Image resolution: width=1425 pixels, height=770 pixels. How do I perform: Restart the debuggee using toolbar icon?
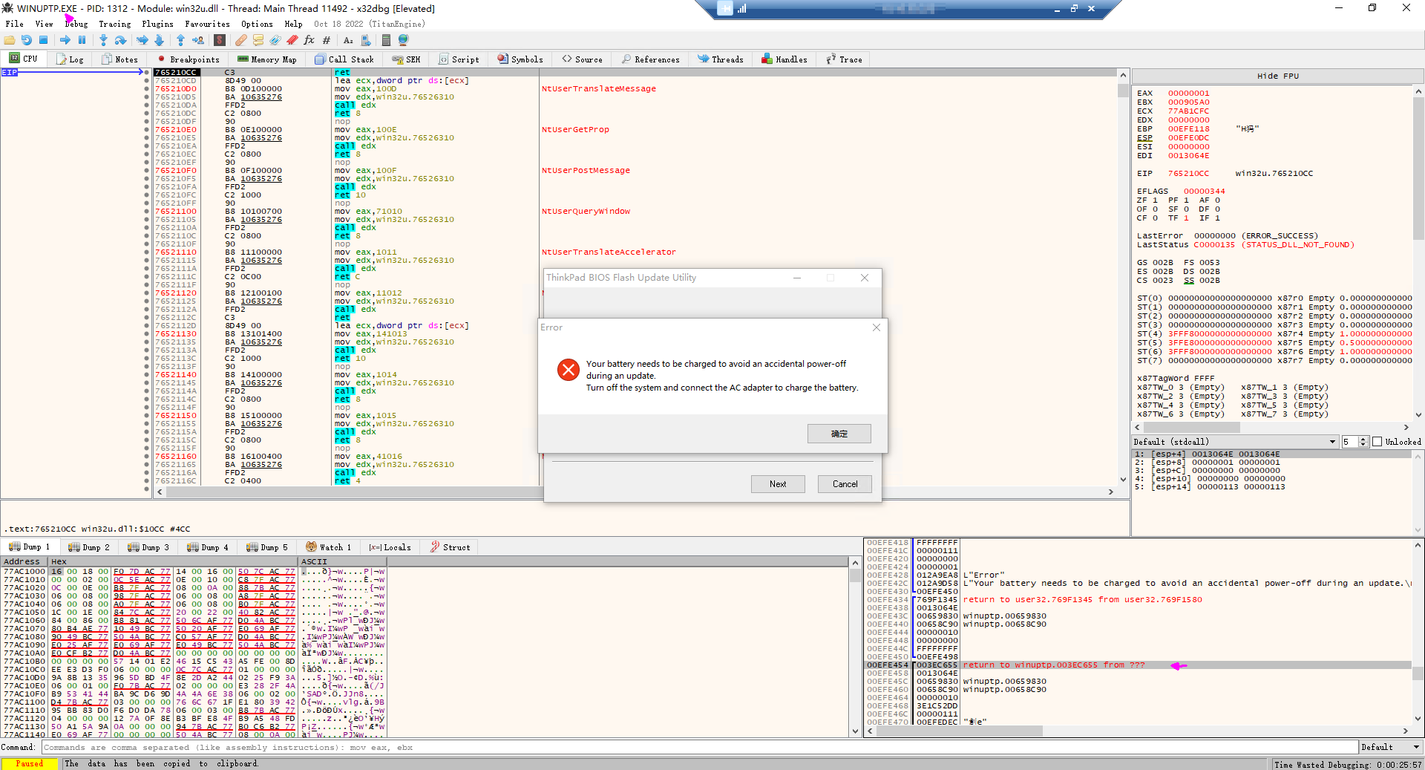pos(27,40)
